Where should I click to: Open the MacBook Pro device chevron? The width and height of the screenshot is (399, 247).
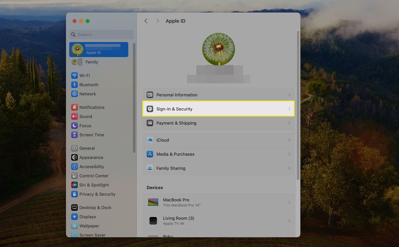[289, 203]
